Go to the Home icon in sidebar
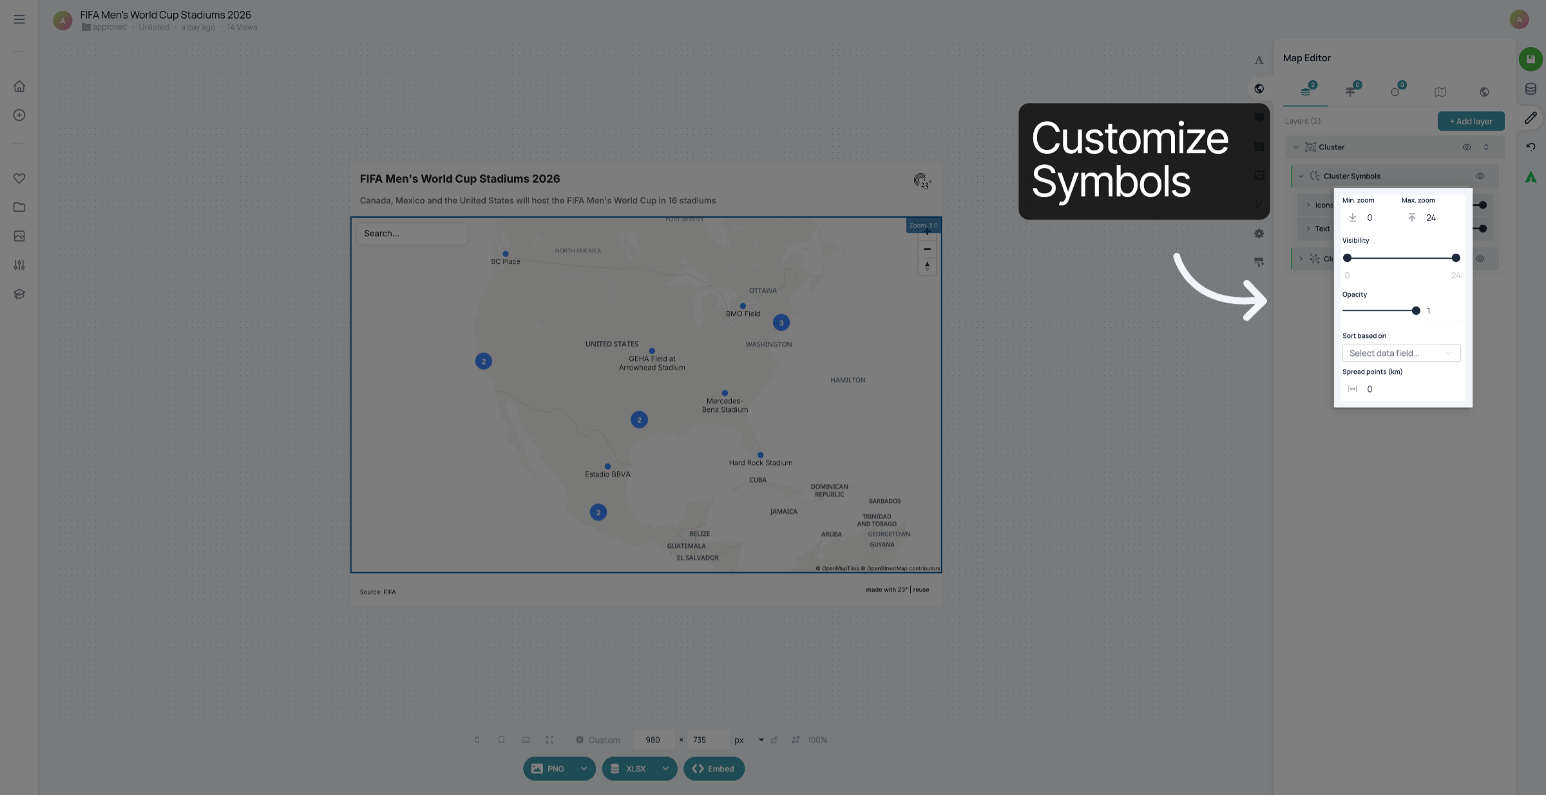1546x795 pixels. coord(19,86)
